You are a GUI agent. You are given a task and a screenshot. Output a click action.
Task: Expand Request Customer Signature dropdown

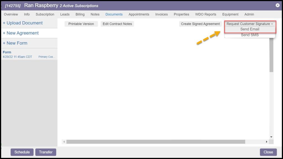250,24
